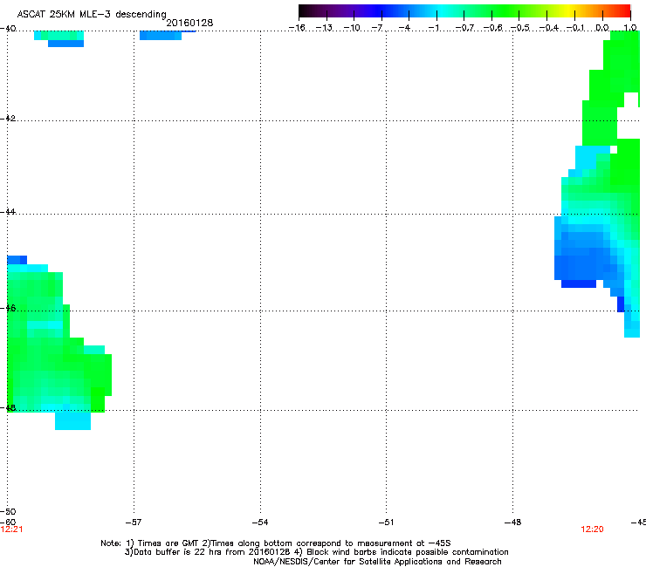
Task: Click the note line beginning "Note: 1) Times are GMT"
Action: click(x=276, y=543)
